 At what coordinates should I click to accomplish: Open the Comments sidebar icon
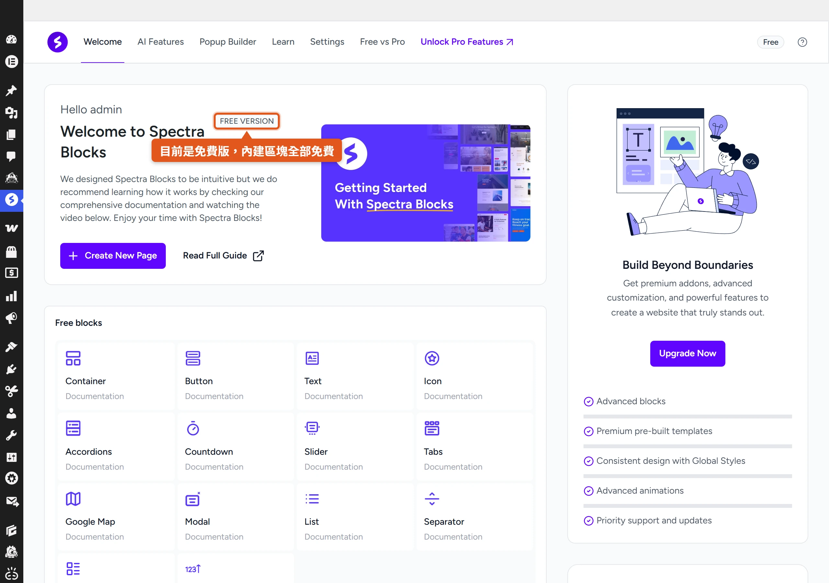click(x=11, y=156)
